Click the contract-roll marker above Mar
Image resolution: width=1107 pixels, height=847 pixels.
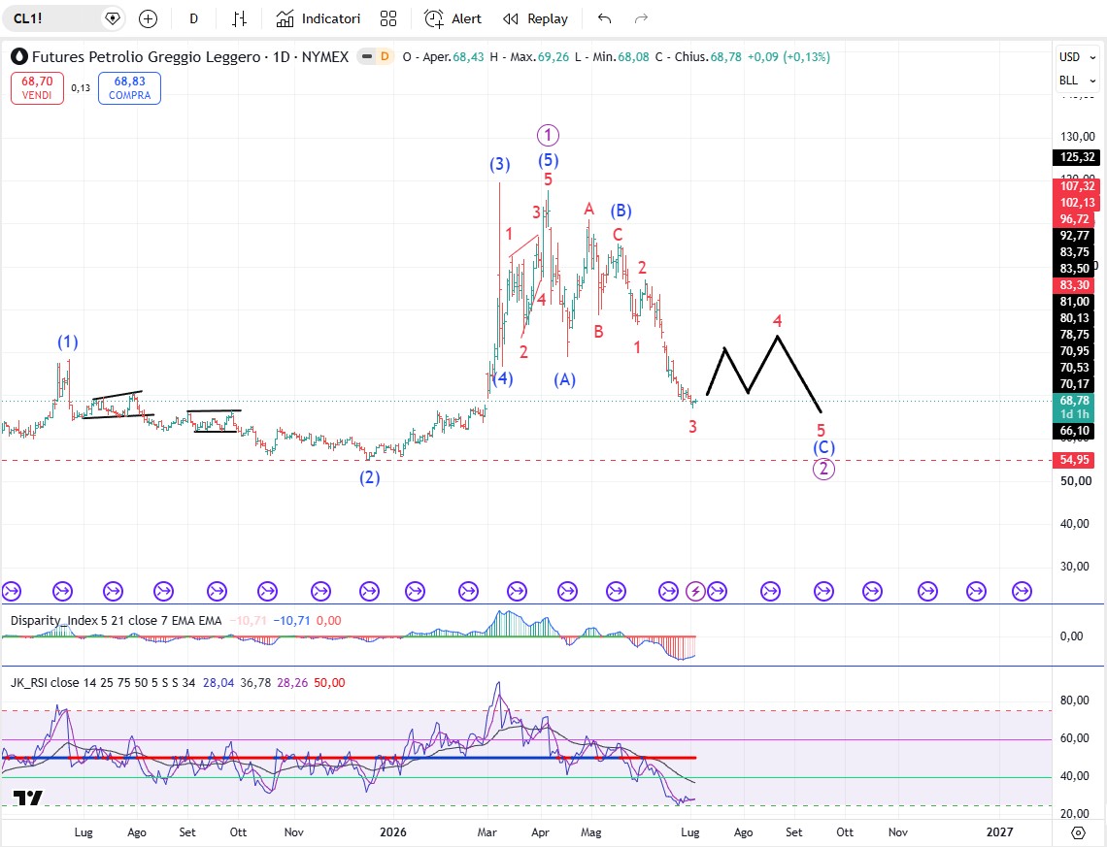click(468, 591)
